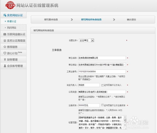Tick the 证书页面不公示法人 checkbox
The width and height of the screenshot is (157, 133).
pos(102,85)
